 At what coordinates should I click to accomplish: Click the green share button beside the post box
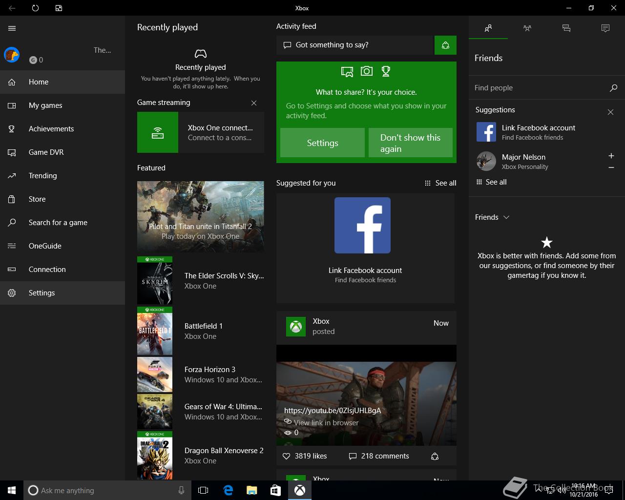point(445,45)
